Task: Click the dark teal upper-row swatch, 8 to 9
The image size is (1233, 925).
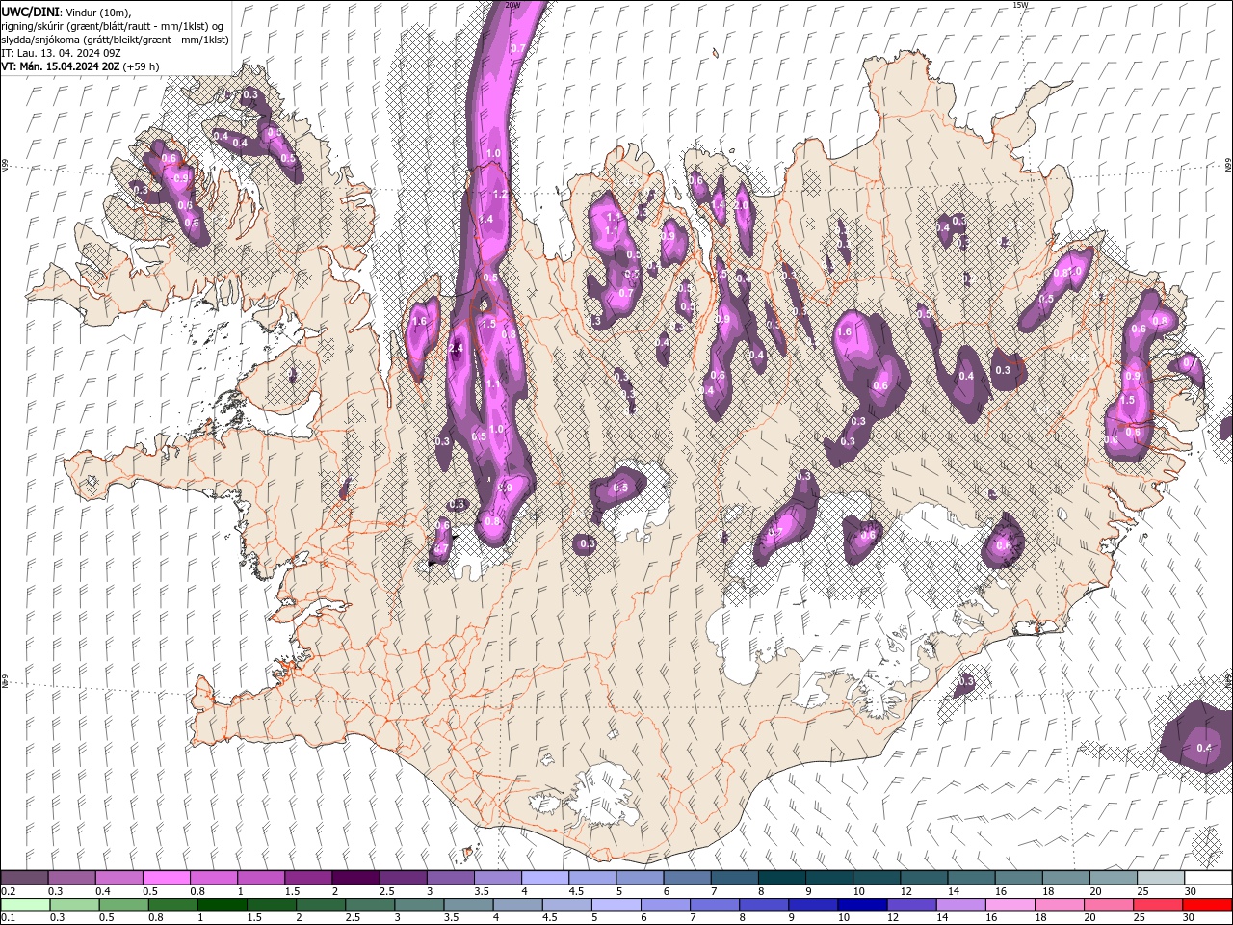Action: click(781, 878)
